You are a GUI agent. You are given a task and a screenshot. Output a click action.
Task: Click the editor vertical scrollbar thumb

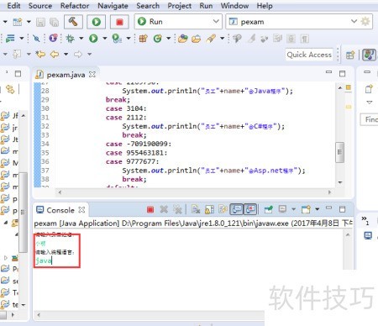pyautogui.click(x=340, y=152)
